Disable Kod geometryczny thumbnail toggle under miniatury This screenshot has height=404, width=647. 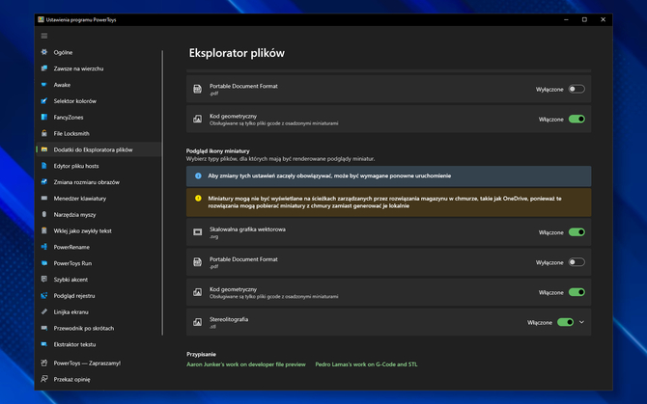(577, 292)
